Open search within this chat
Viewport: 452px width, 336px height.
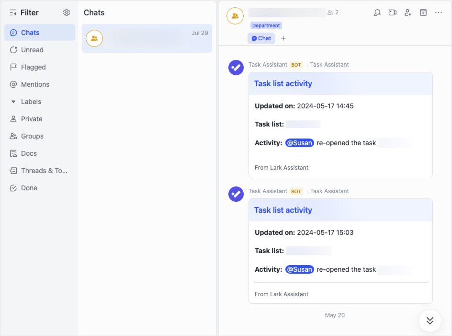click(377, 12)
